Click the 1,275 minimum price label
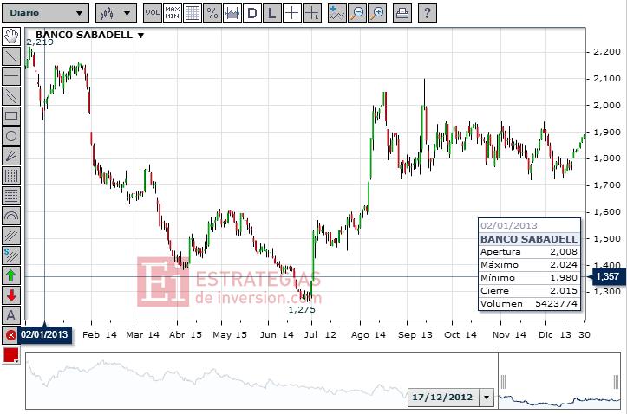 tap(302, 309)
